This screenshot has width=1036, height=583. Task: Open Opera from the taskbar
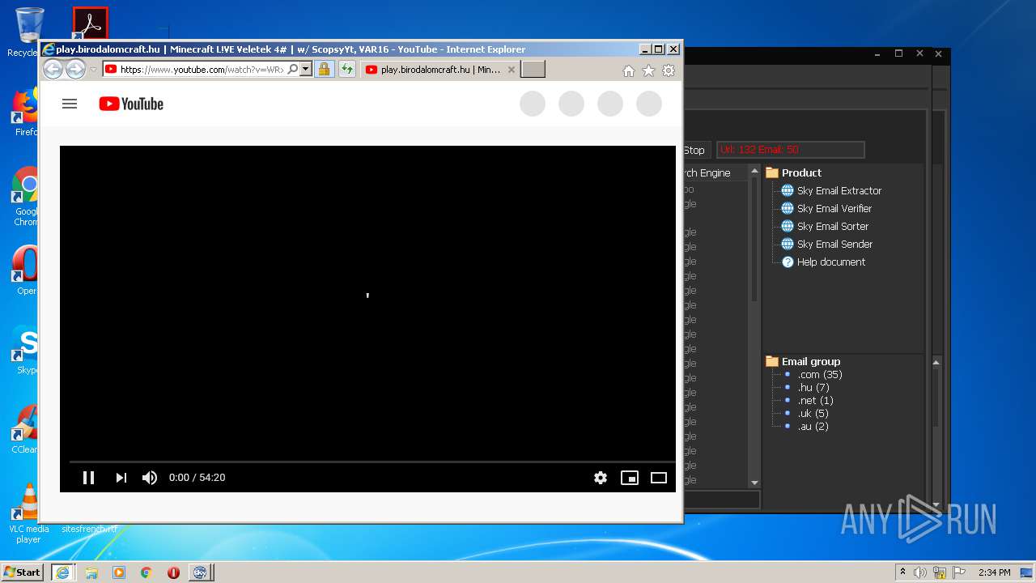[x=173, y=572]
